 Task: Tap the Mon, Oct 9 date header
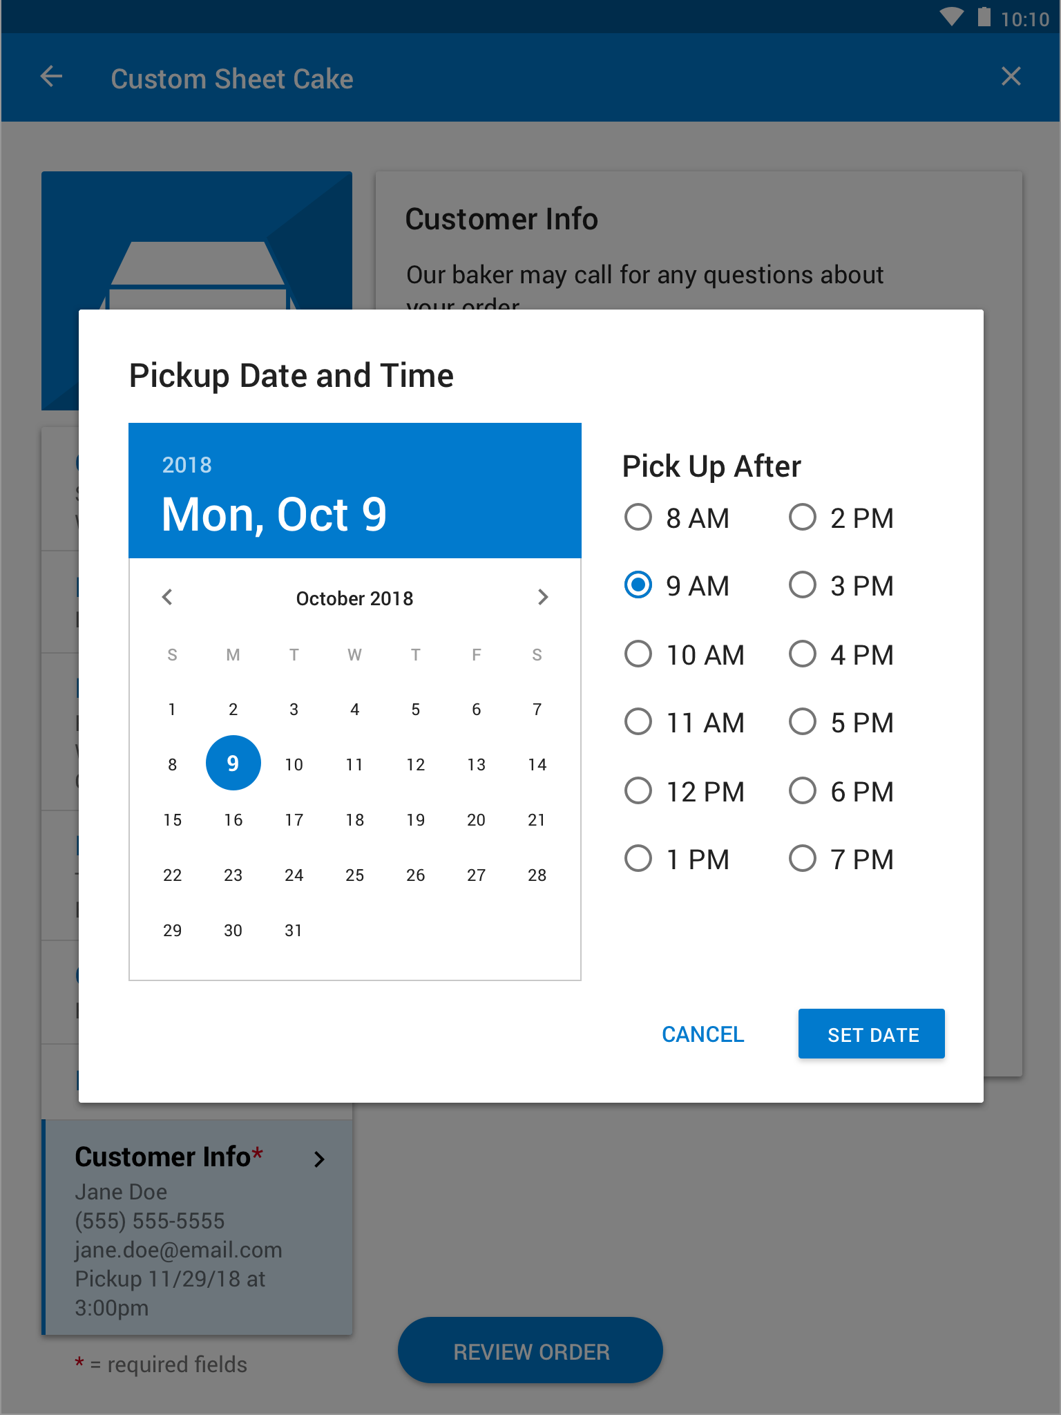point(274,515)
